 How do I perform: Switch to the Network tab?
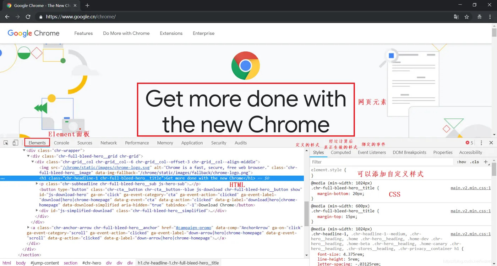(x=109, y=143)
